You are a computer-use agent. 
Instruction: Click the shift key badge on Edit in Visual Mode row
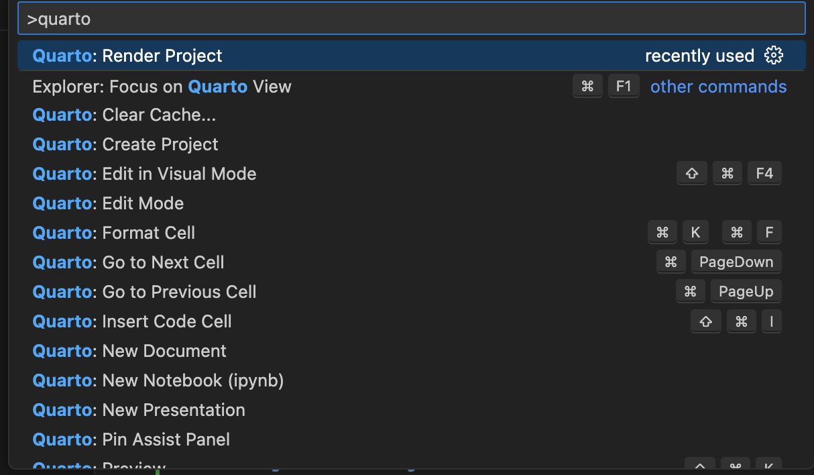(x=692, y=174)
